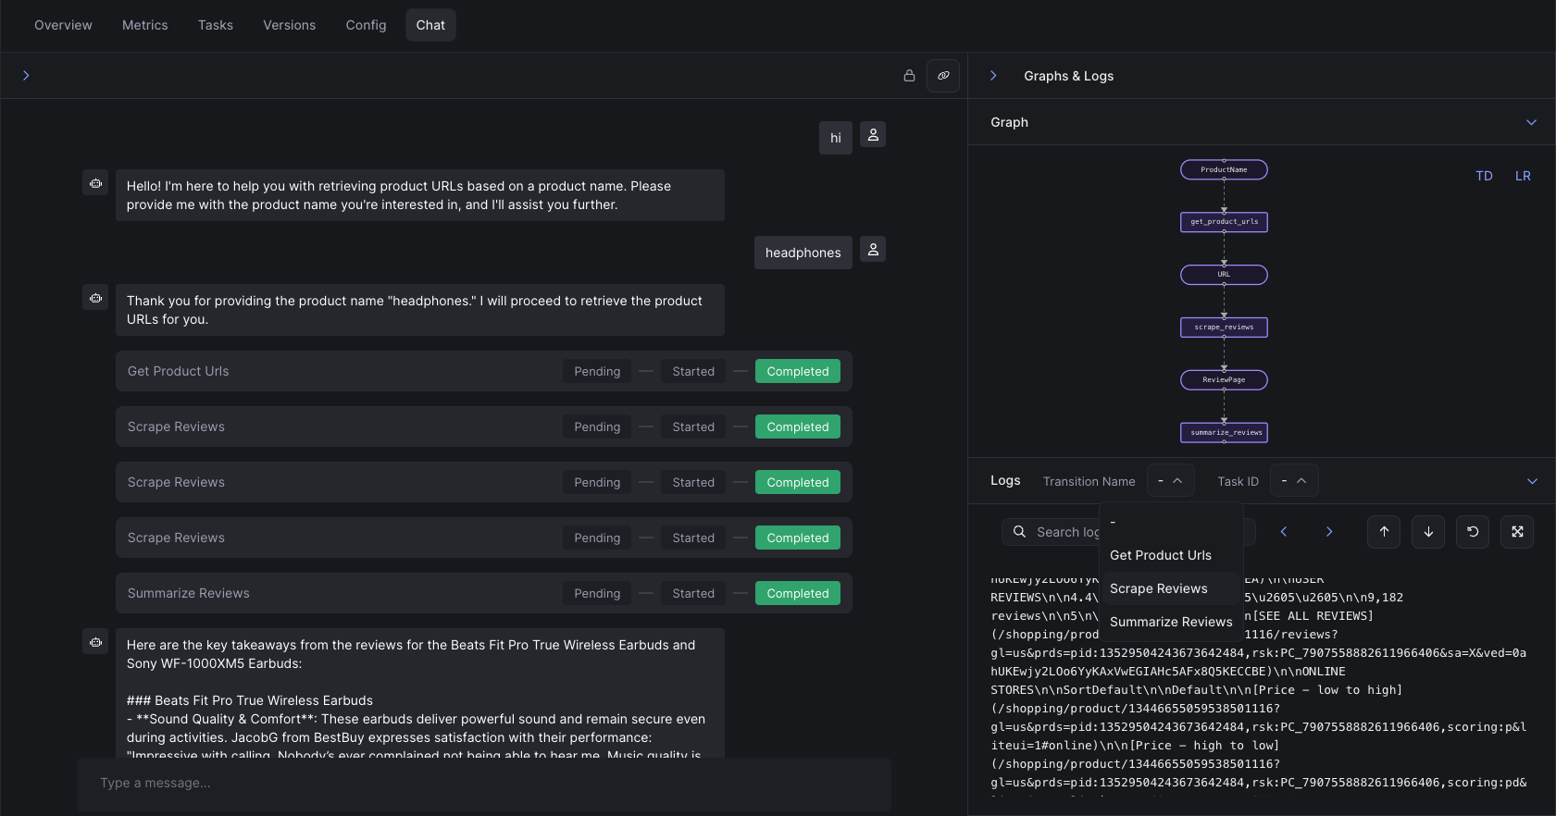Go to next log search match

(x=1329, y=532)
